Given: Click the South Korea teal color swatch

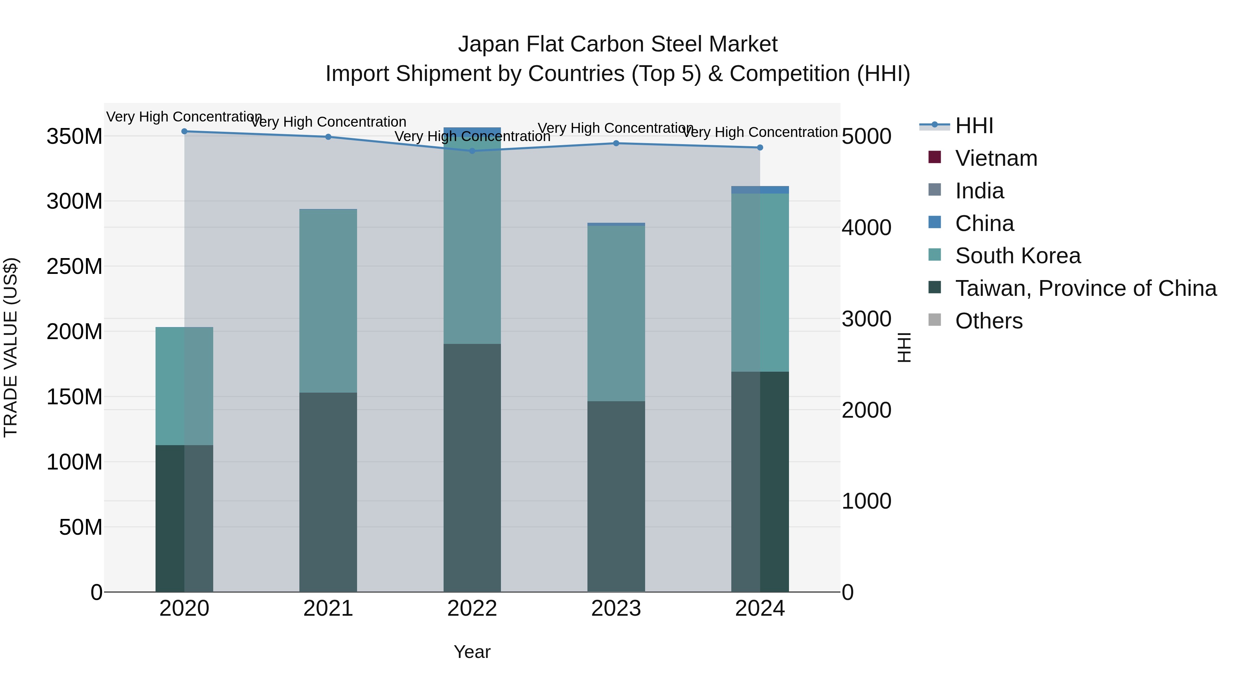Looking at the screenshot, I should (x=935, y=254).
